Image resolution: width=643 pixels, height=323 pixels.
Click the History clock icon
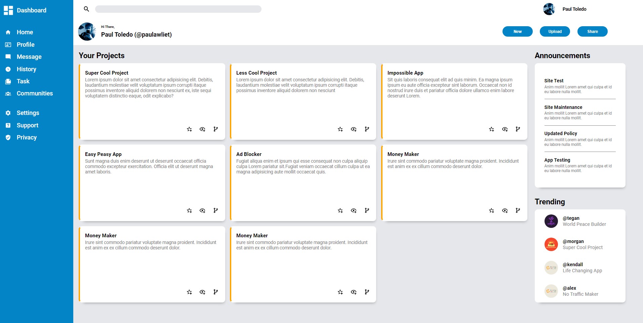[8, 69]
